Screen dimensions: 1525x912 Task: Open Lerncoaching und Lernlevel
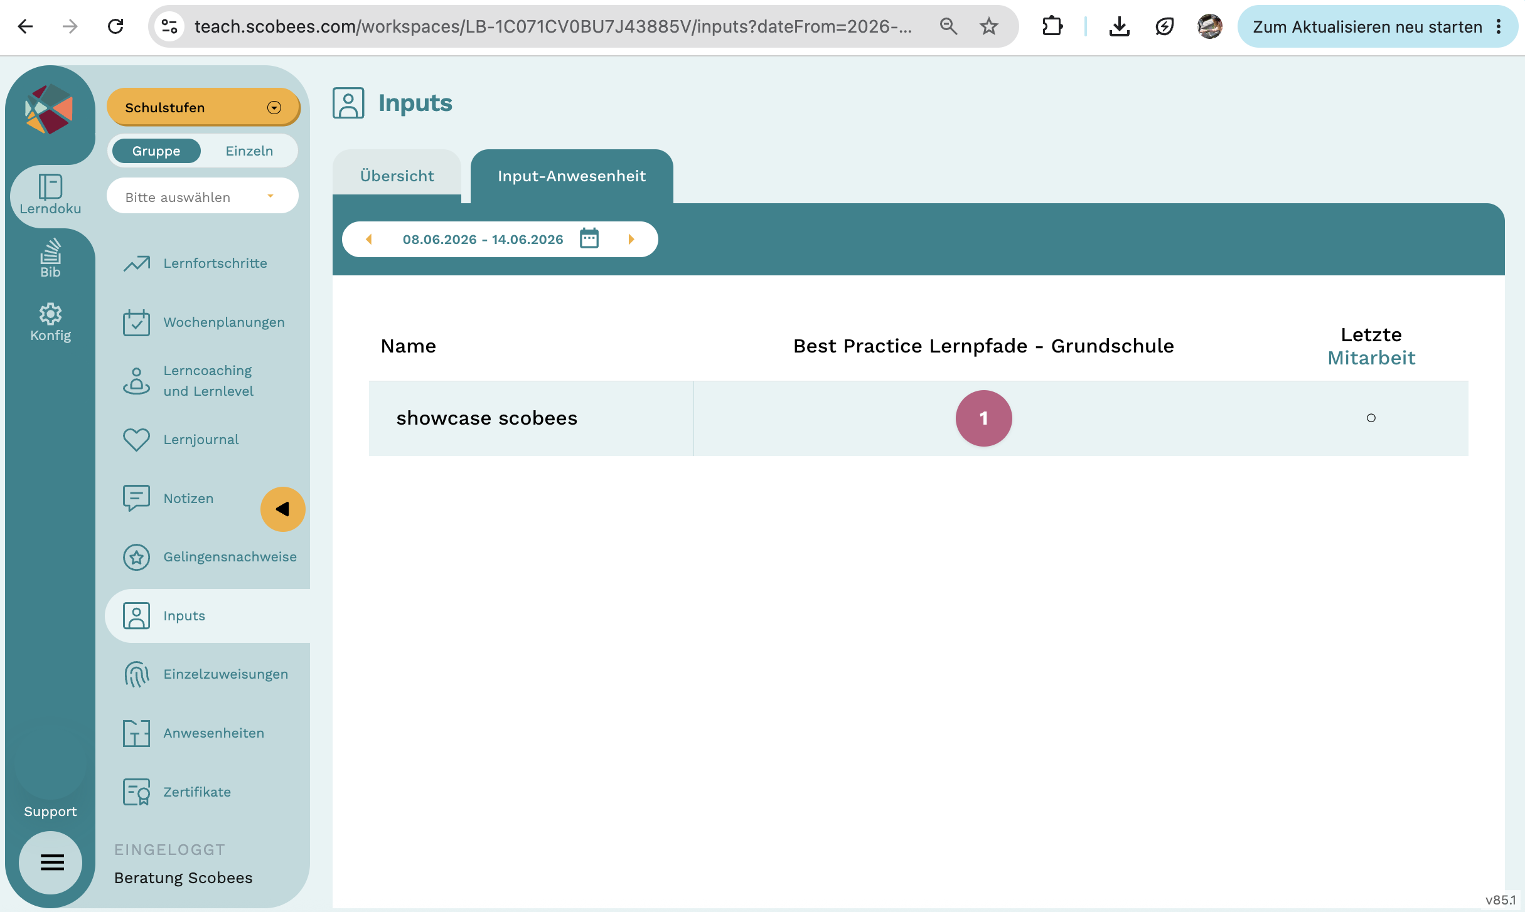(207, 381)
